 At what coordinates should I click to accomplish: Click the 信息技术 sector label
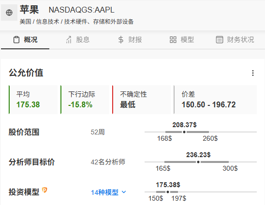click(x=47, y=22)
